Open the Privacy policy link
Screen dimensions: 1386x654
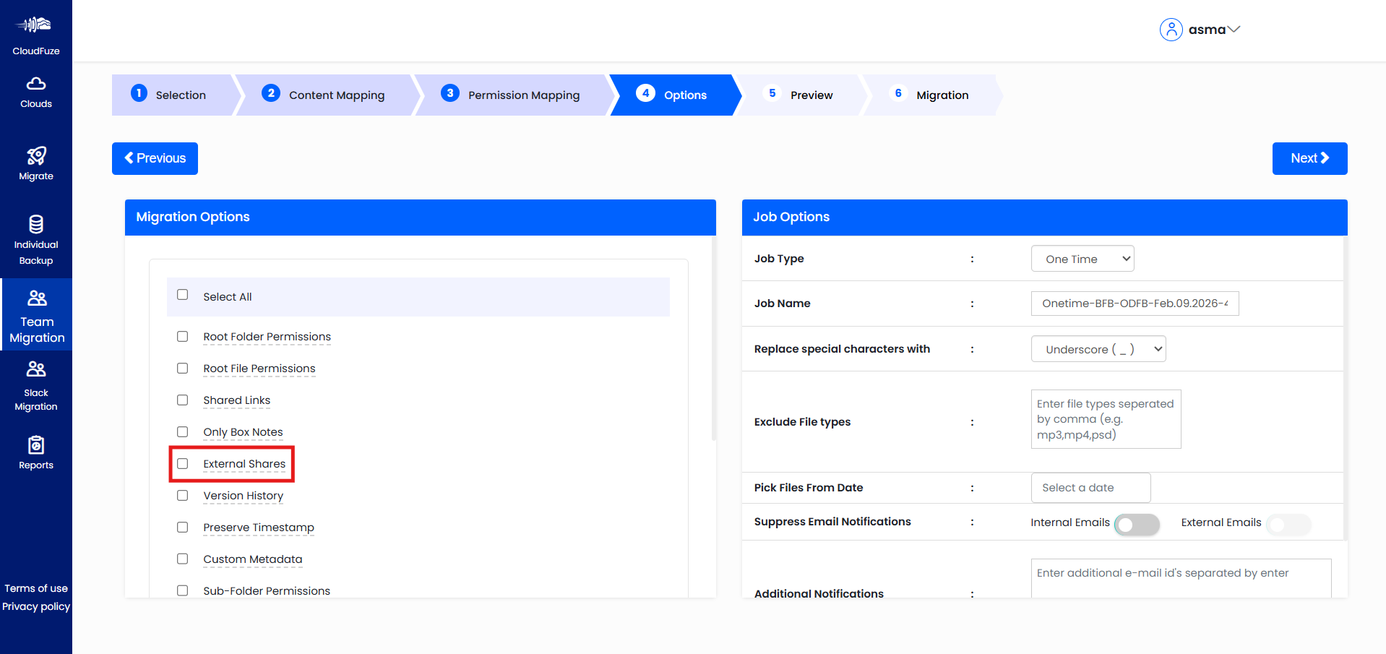36,606
